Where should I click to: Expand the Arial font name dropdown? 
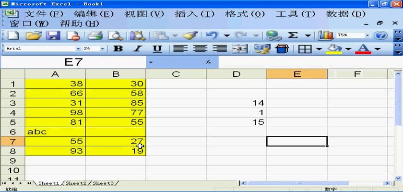[78, 48]
